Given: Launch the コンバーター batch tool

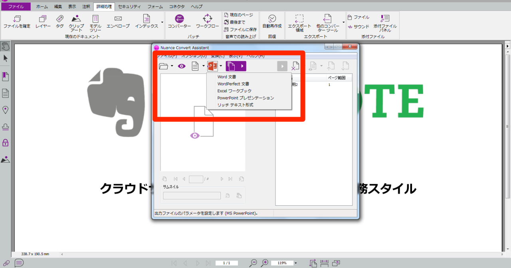Looking at the screenshot, I should tap(180, 22).
